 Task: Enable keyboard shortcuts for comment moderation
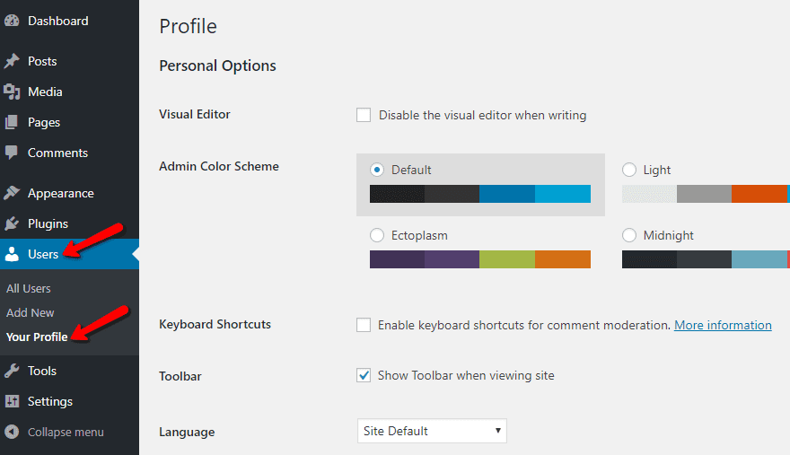[364, 325]
